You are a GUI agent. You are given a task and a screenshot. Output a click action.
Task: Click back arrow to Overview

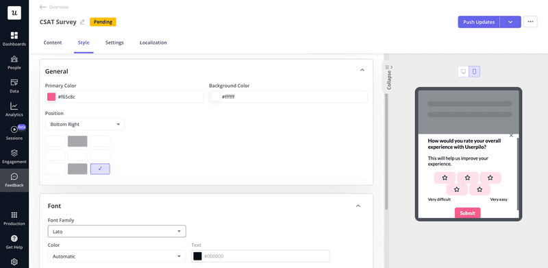pyautogui.click(x=43, y=7)
